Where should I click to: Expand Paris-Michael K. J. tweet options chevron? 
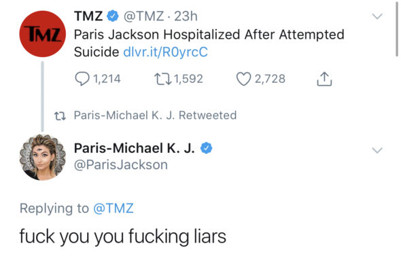[x=377, y=150]
